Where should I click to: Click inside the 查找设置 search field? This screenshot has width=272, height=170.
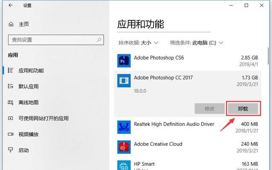coord(56,40)
